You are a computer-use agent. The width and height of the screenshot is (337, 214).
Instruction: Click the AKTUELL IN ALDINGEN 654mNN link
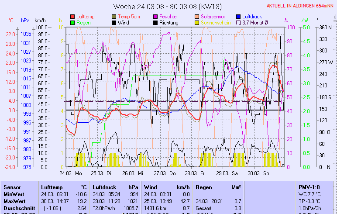tap(301, 5)
